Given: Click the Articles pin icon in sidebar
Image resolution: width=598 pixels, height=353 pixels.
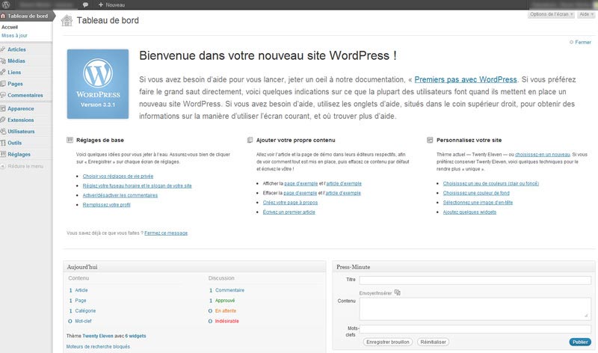Looking at the screenshot, I should (x=3, y=49).
